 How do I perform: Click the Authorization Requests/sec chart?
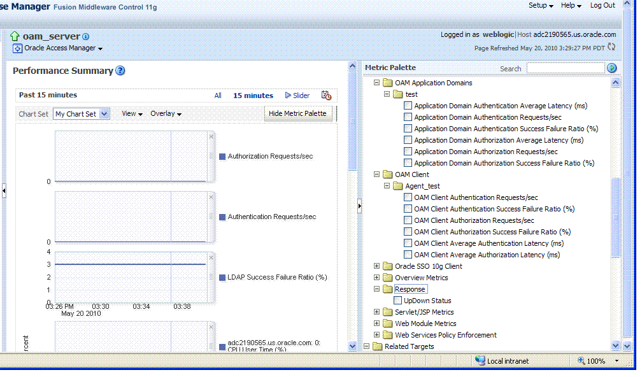click(131, 157)
